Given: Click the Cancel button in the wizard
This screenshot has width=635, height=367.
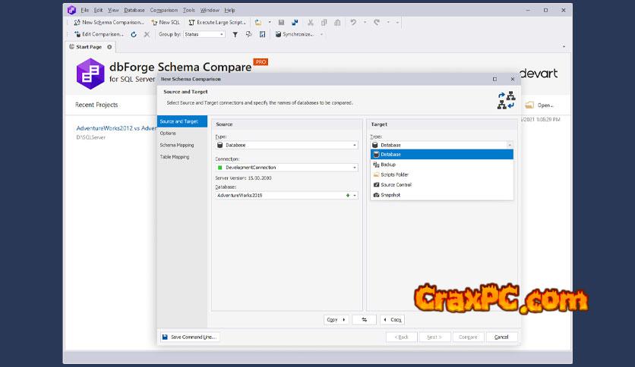Looking at the screenshot, I should (501, 337).
